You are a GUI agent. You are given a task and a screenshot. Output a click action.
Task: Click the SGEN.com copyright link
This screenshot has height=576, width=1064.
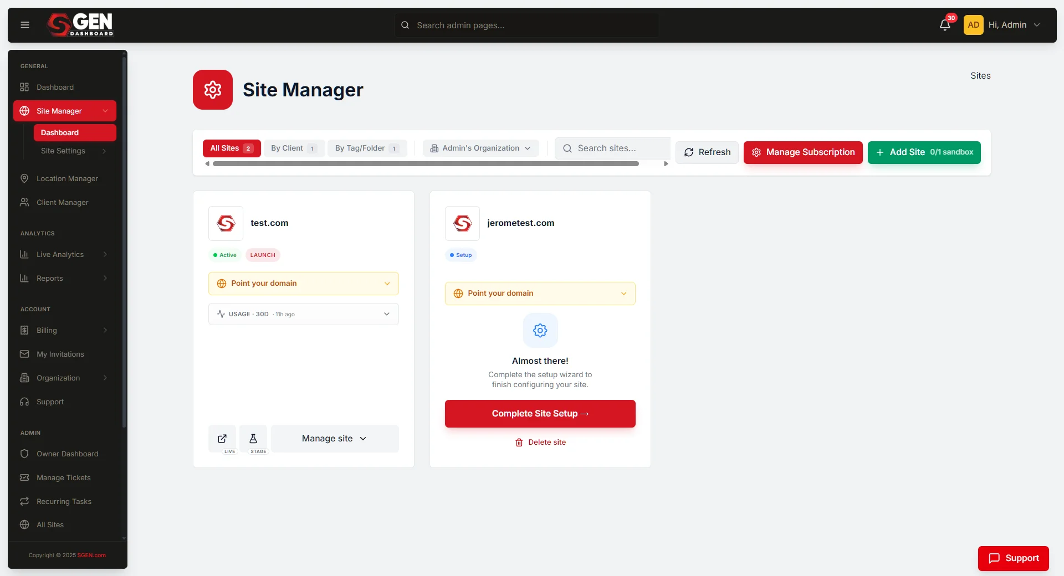coord(91,556)
